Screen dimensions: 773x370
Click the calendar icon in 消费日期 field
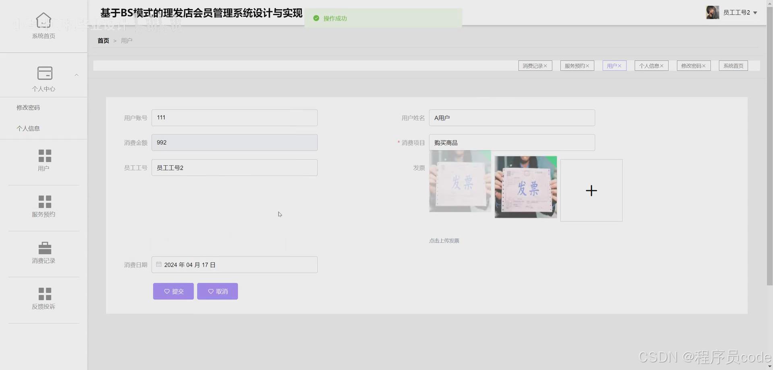click(x=159, y=264)
